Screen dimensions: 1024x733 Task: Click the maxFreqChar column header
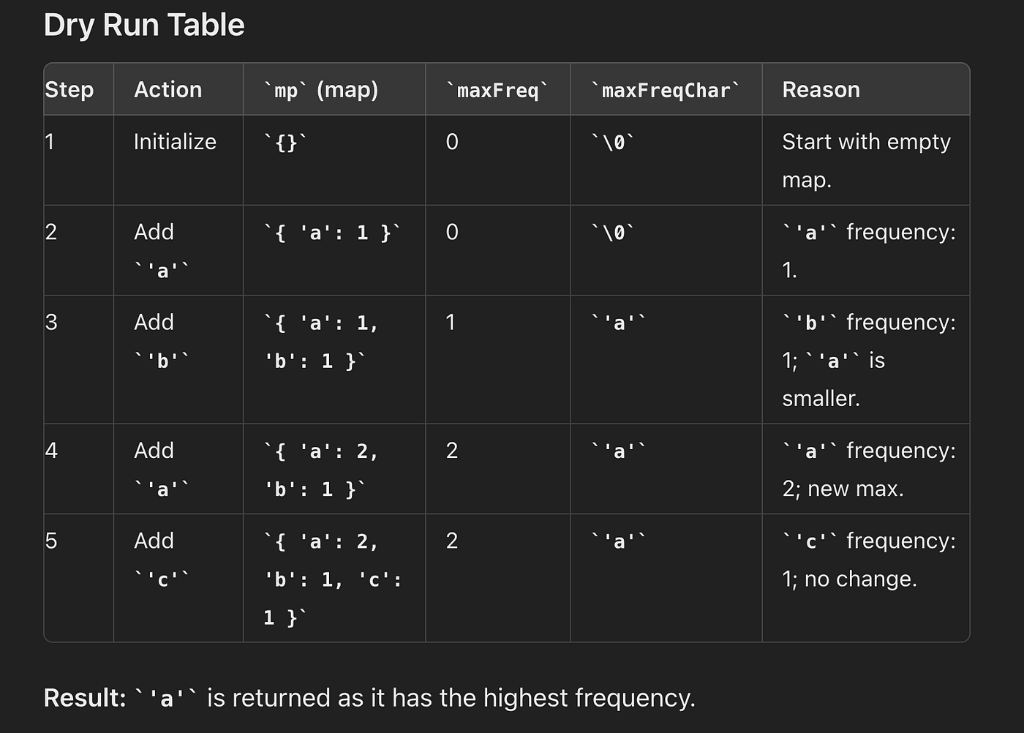click(x=666, y=90)
